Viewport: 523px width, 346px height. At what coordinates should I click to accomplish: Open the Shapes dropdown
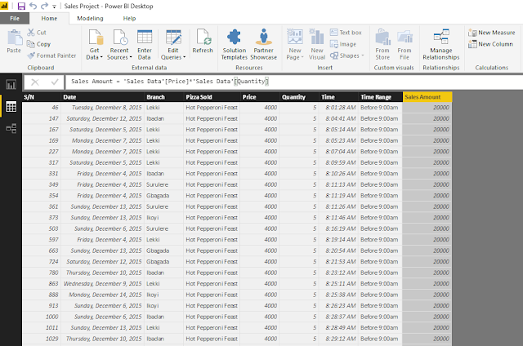346,55
